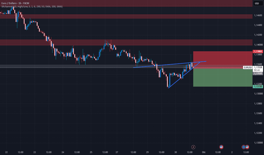264x155 pixels.
Task: Open the EU flag economic event marker
Action: coord(243,147)
